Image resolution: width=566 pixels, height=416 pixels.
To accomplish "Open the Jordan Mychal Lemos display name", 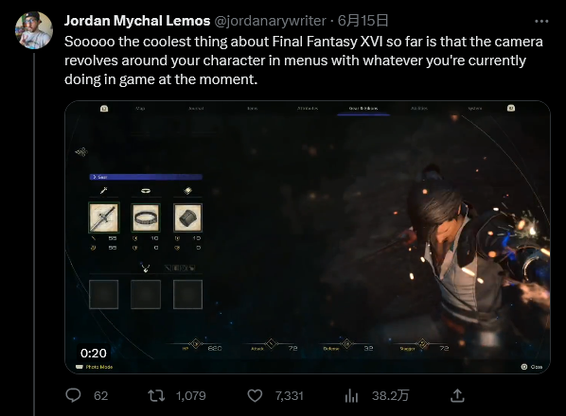I will pyautogui.click(x=137, y=21).
